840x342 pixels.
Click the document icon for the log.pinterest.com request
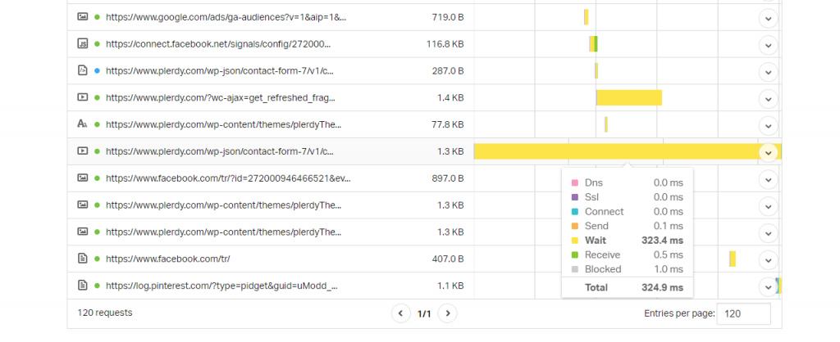point(82,286)
